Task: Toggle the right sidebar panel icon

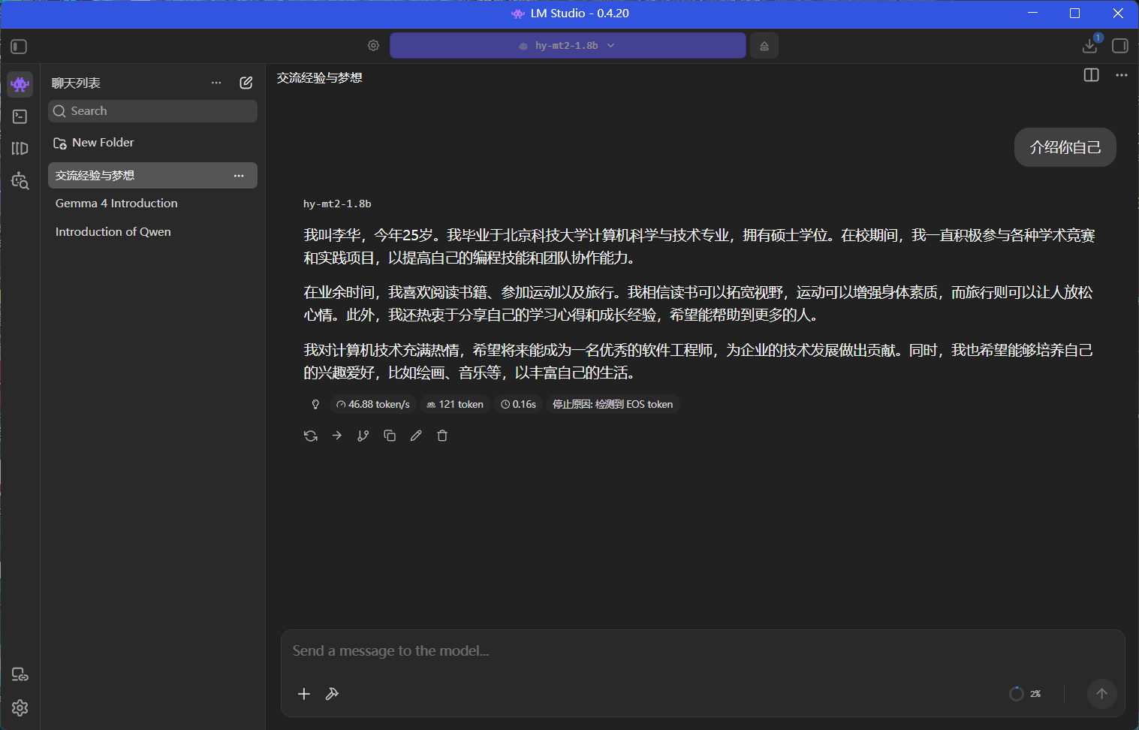Action: 1120,46
